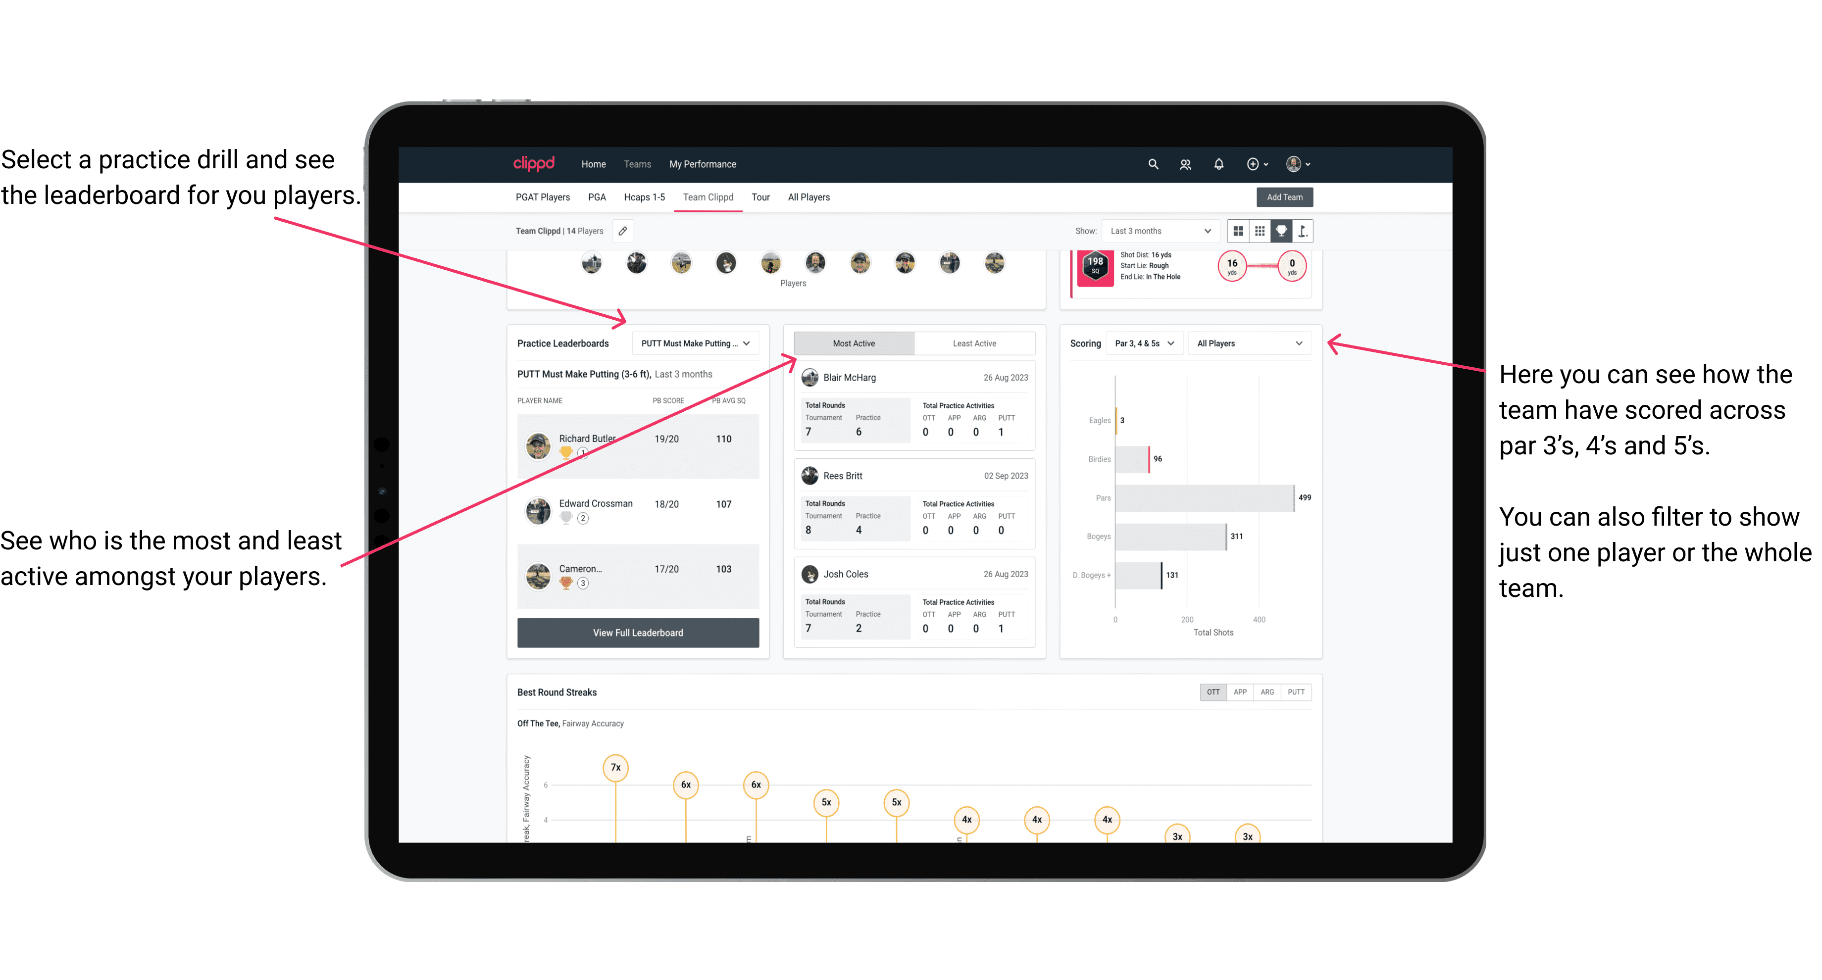Click View Full Leaderboard button
The image size is (1822, 980).
(637, 633)
